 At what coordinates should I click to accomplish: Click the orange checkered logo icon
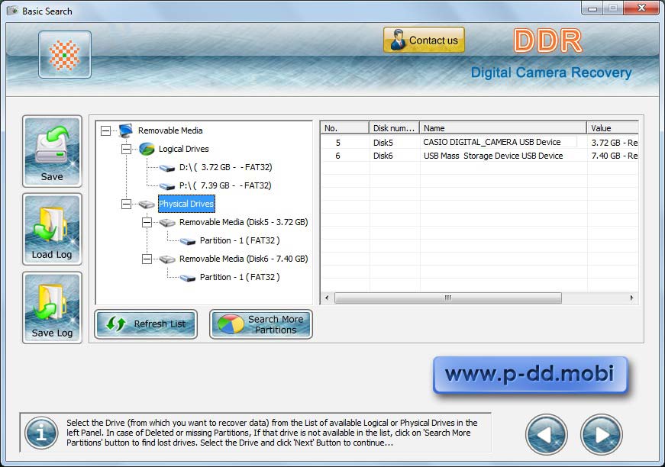click(64, 55)
